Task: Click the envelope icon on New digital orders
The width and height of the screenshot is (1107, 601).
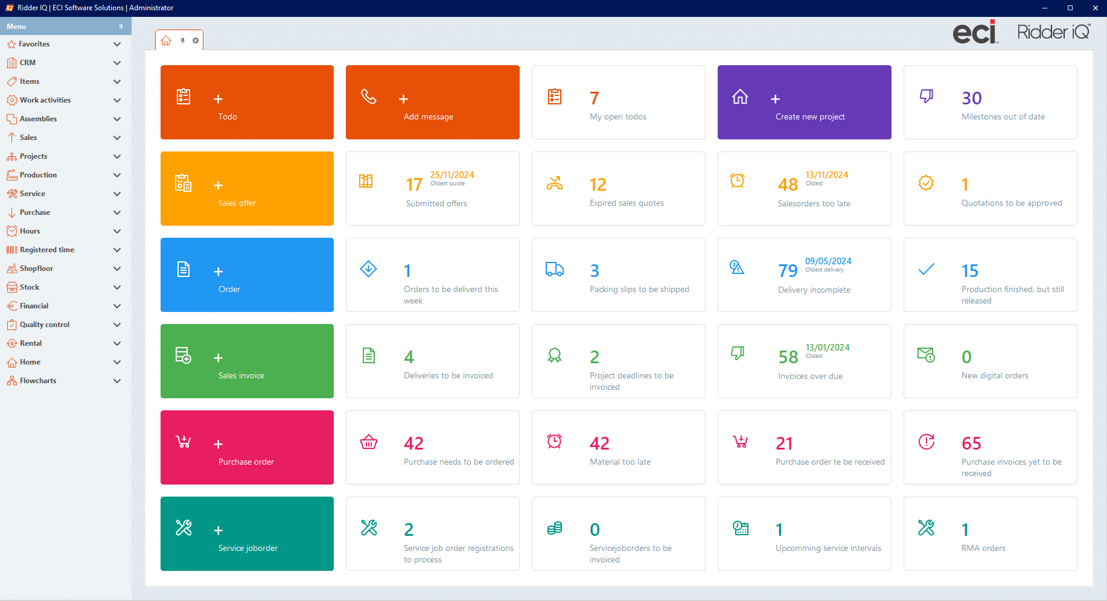Action: point(926,355)
